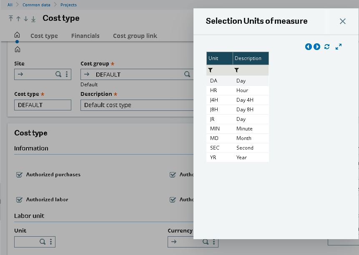
Task: Jump to last record arrow
Action: pyautogui.click(x=33, y=19)
